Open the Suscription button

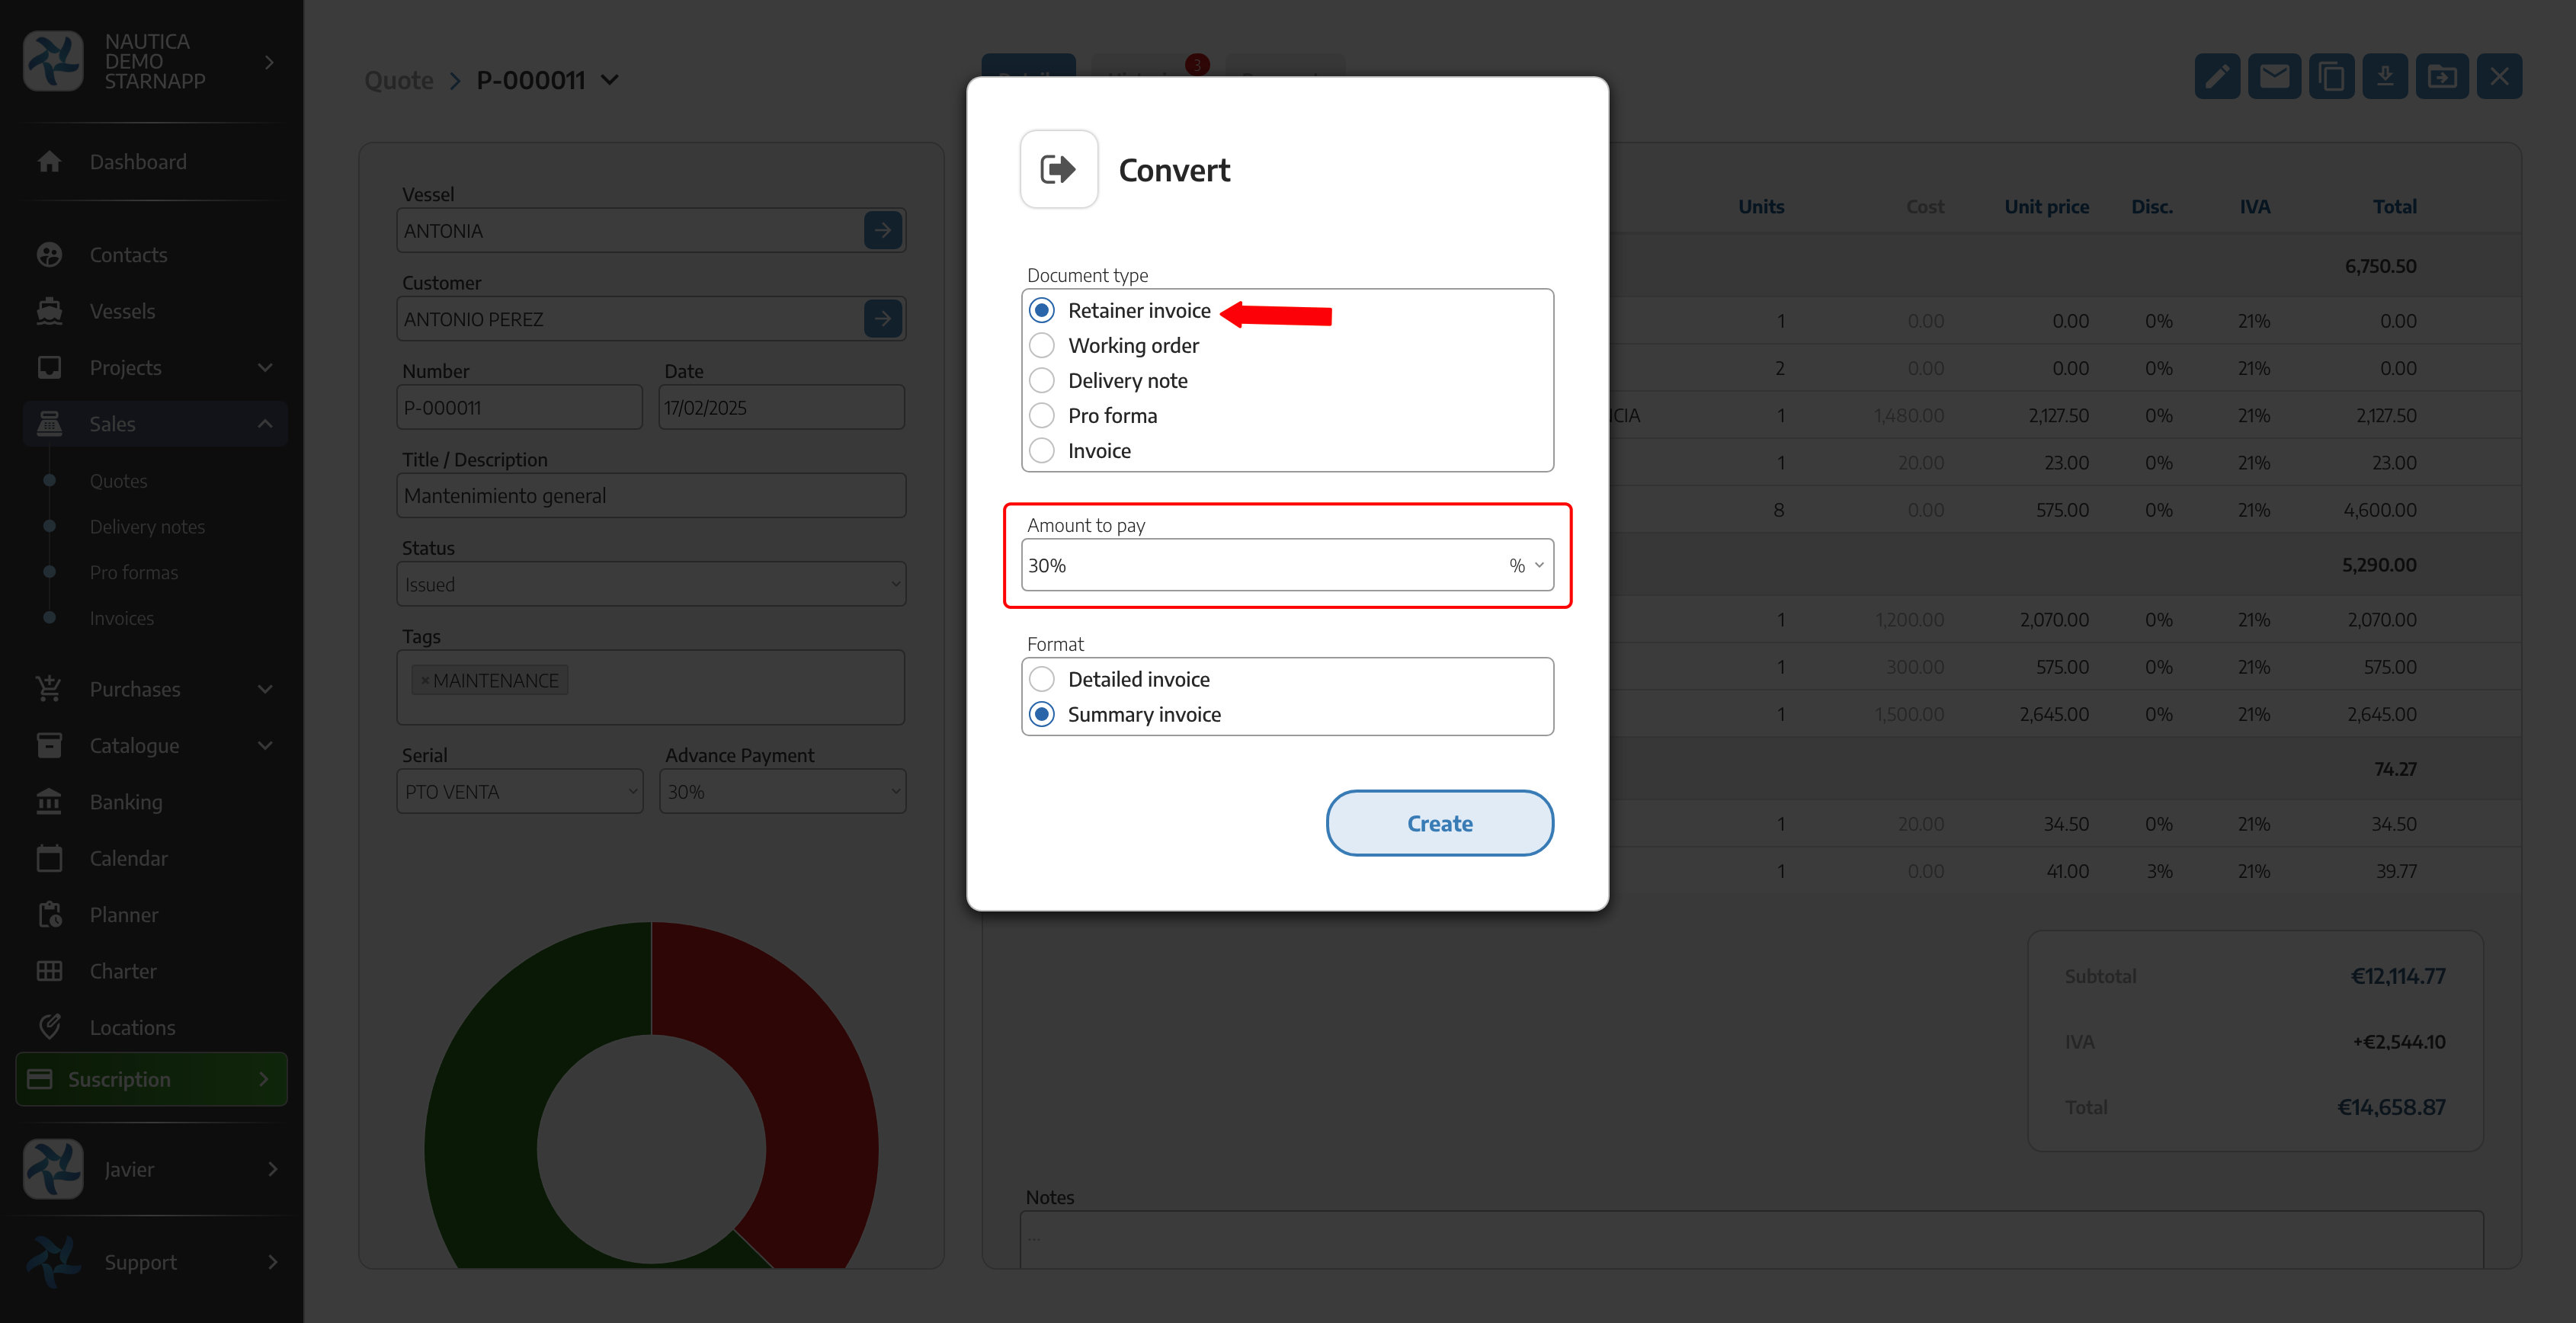(152, 1079)
